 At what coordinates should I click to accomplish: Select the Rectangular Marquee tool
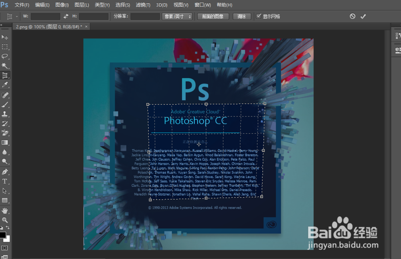pos(4,47)
